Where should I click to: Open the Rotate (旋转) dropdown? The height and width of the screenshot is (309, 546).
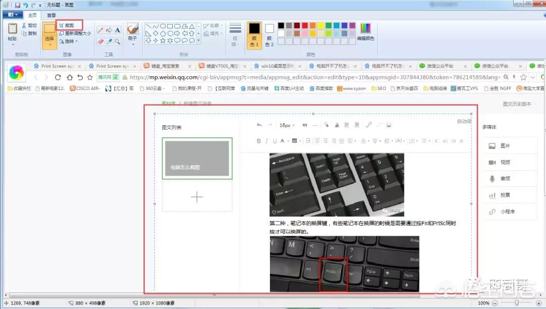coord(68,41)
